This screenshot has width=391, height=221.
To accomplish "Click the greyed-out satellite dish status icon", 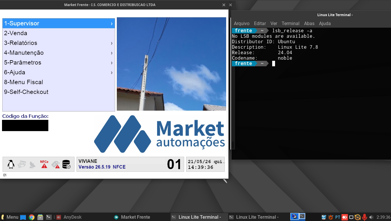I will [33, 164].
